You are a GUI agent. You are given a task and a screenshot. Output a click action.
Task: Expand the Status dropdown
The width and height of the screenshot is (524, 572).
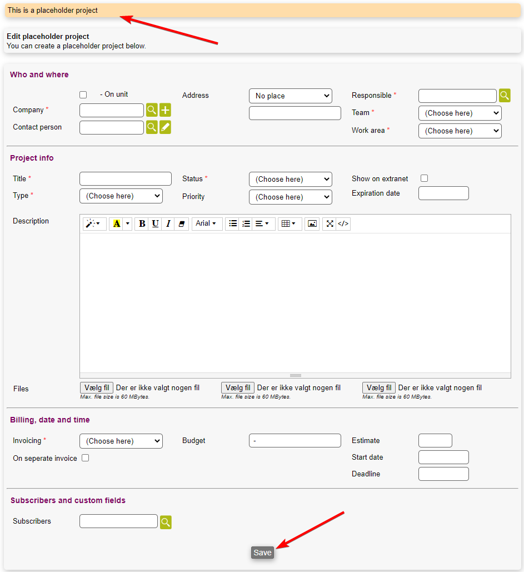pos(290,180)
